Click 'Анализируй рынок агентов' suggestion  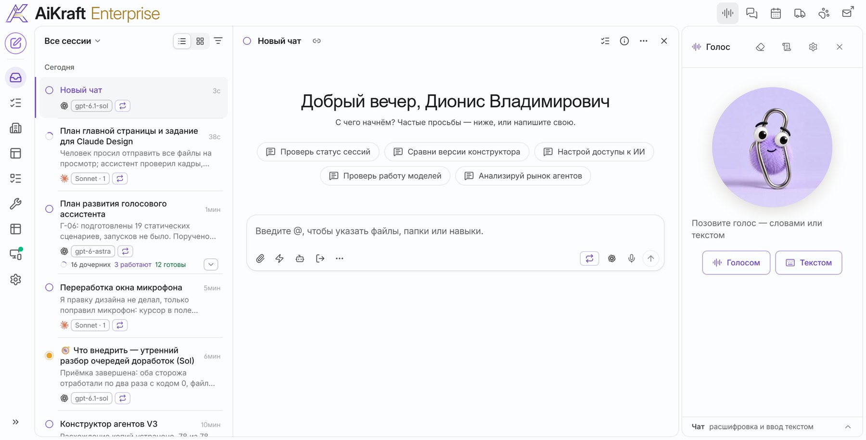[x=523, y=176]
